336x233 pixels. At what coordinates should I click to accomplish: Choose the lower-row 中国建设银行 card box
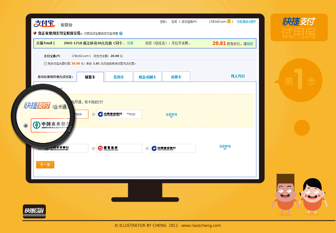[173, 148]
